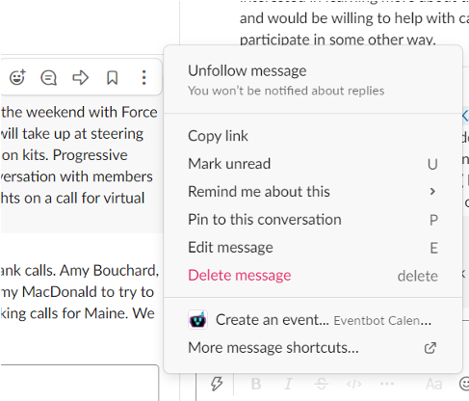Forward message with arrow icon
The height and width of the screenshot is (401, 469).
(80, 77)
